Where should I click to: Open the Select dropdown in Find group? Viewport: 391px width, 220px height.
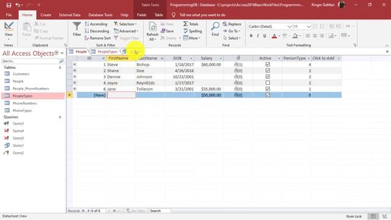click(232, 38)
